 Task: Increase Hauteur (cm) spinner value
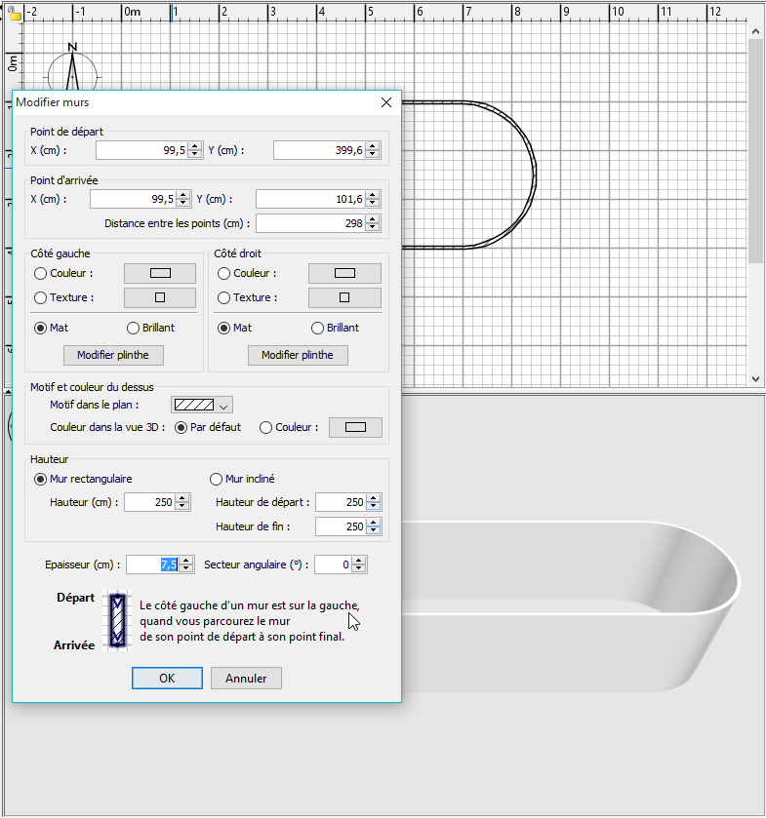tap(182, 498)
